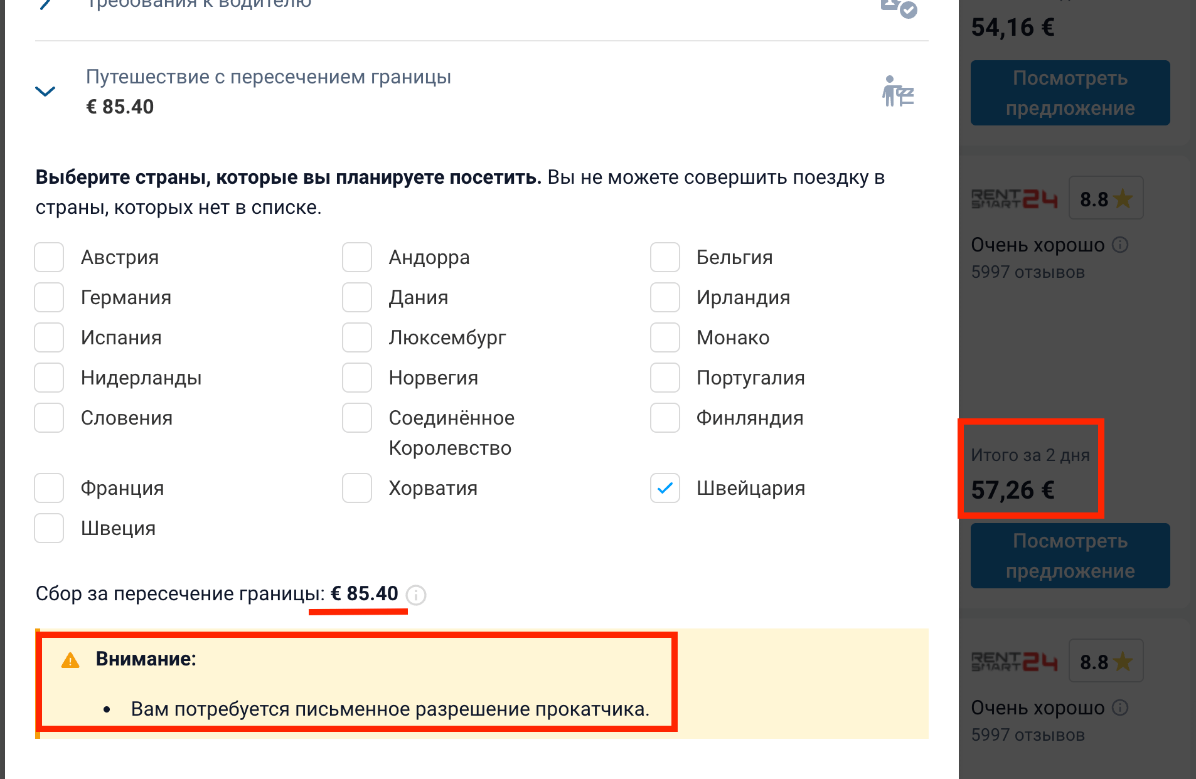Click the 57,26 € total price
Screen dimensions: 1196x779
[x=1012, y=490]
